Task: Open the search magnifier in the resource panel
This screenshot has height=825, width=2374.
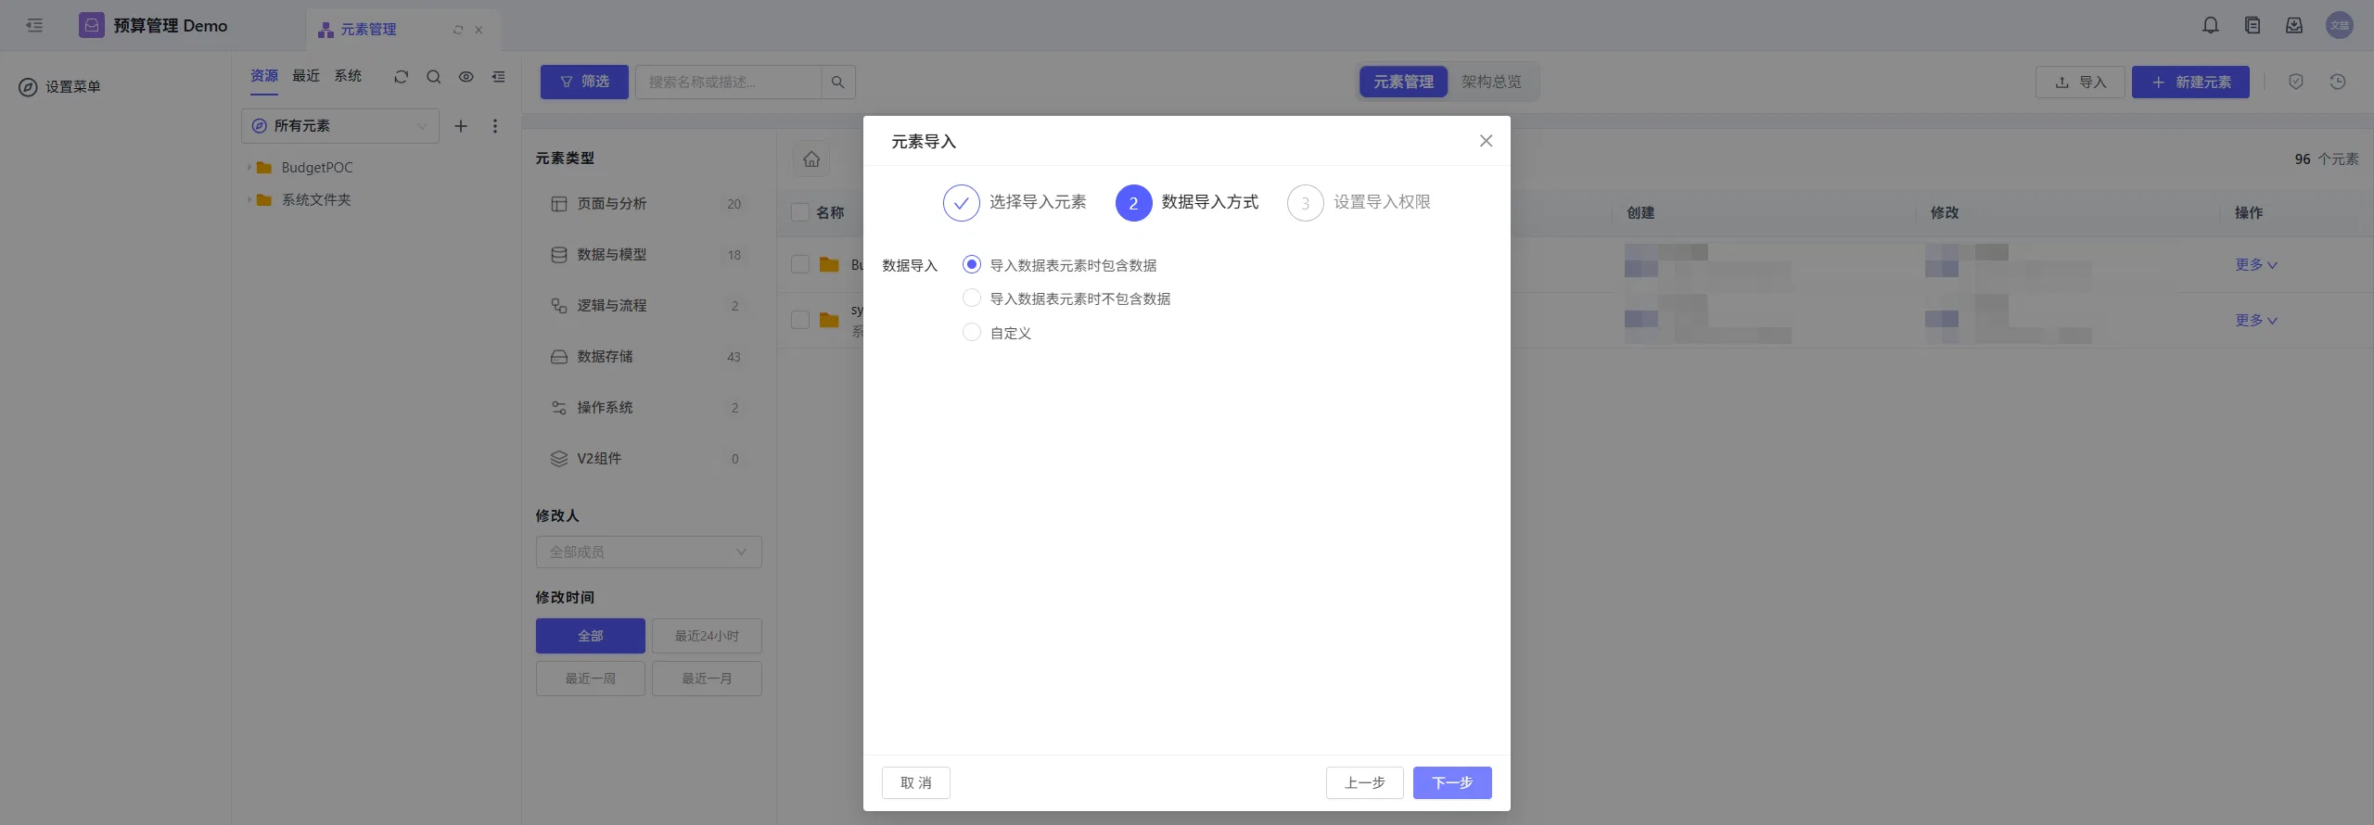Action: [433, 77]
